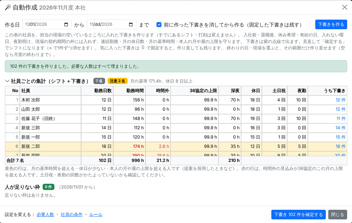Click the red 174 h working hours value
This screenshot has height=223, width=352.
point(138,146)
